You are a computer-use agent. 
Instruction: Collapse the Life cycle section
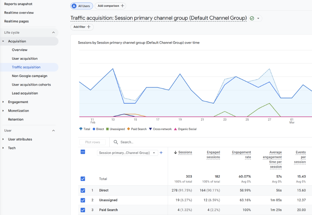[x=53, y=32]
